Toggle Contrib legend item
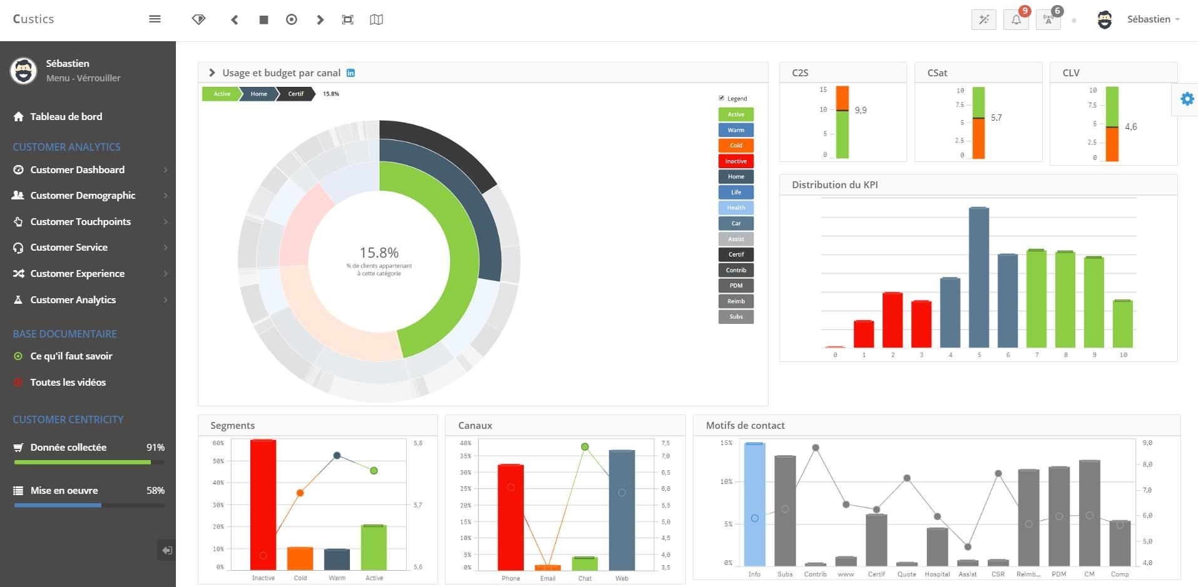 (736, 270)
